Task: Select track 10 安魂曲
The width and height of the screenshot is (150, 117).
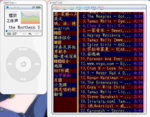Action: point(111,54)
